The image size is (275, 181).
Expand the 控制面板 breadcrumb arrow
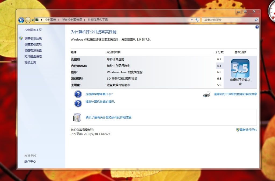tap(59, 20)
